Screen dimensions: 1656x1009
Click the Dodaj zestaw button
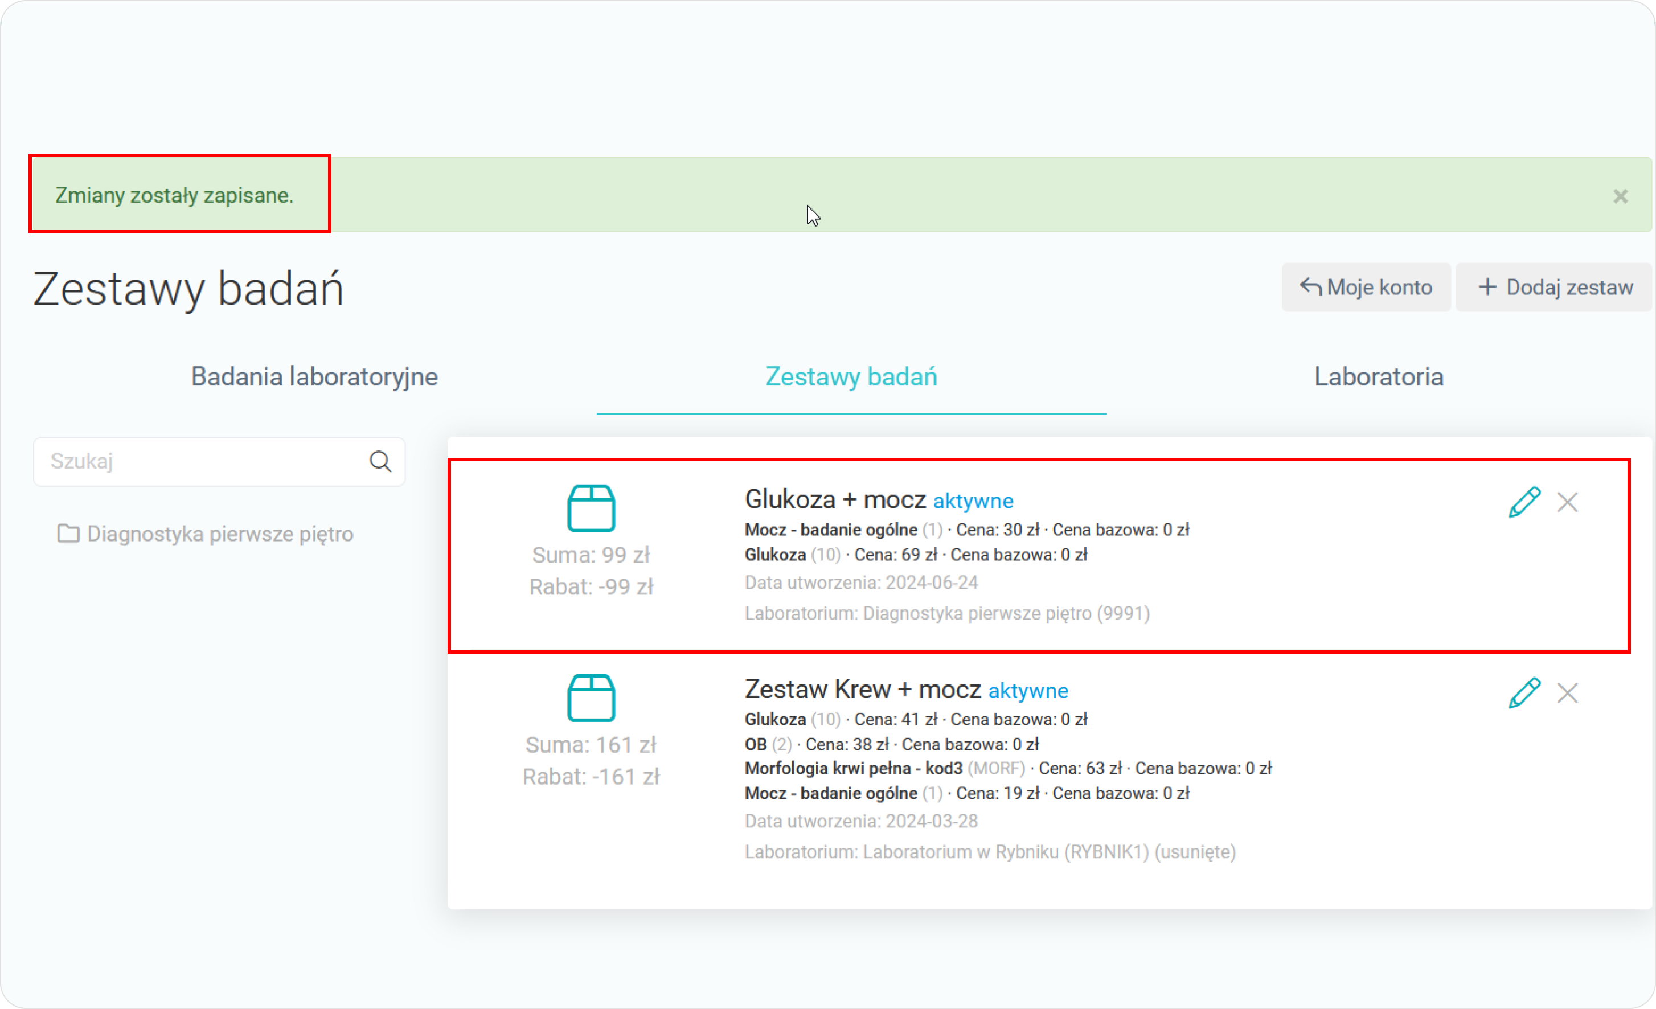click(x=1555, y=287)
